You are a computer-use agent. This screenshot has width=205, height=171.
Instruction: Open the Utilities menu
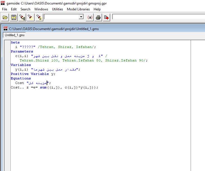[57, 9]
